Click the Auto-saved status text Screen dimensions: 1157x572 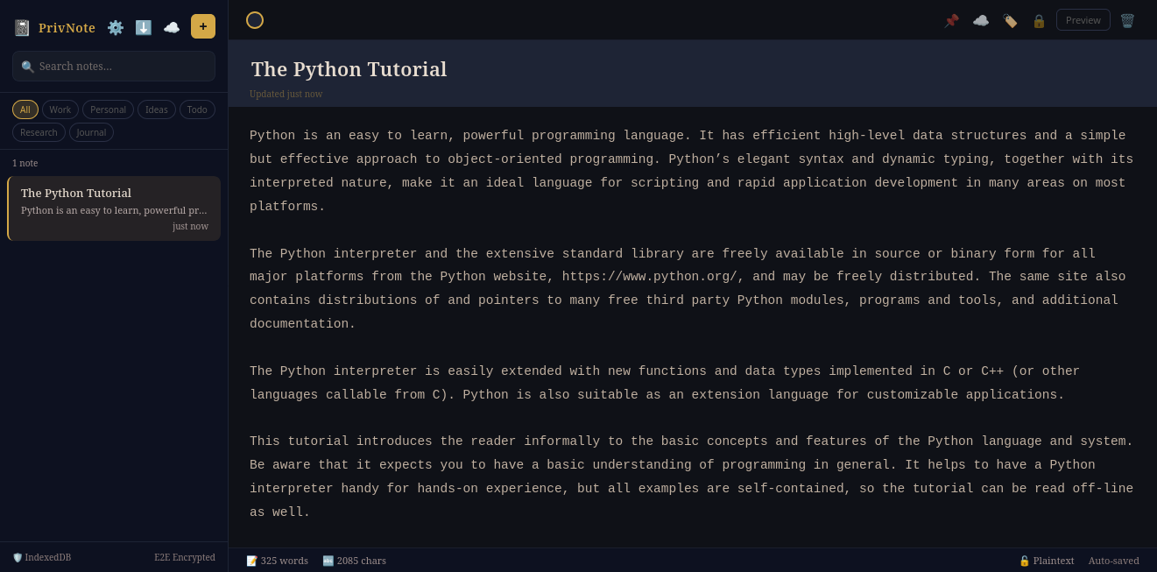(1114, 561)
